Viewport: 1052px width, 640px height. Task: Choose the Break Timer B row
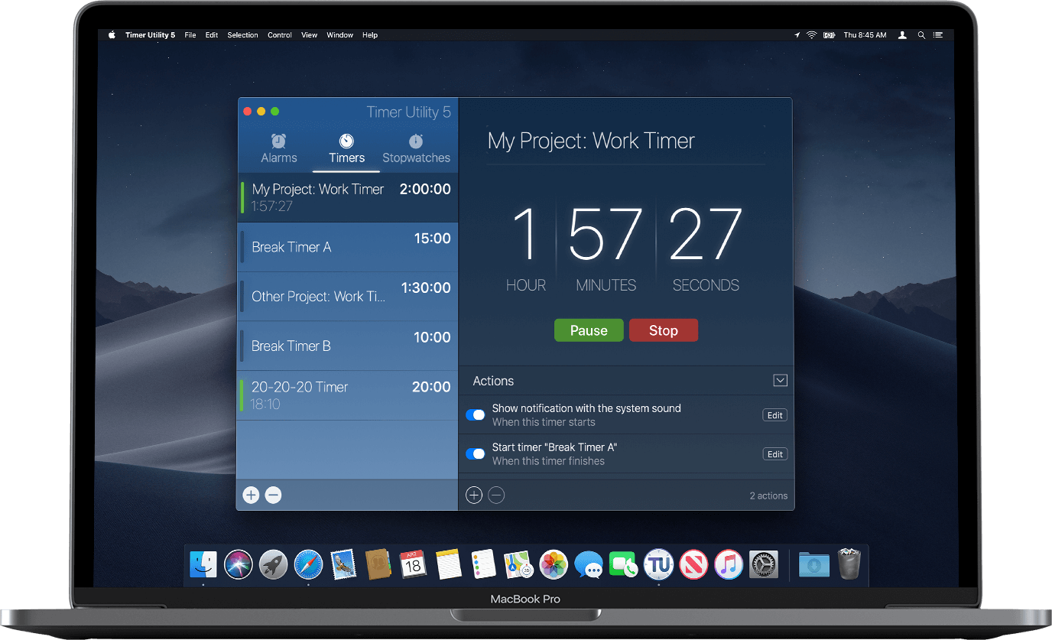347,346
